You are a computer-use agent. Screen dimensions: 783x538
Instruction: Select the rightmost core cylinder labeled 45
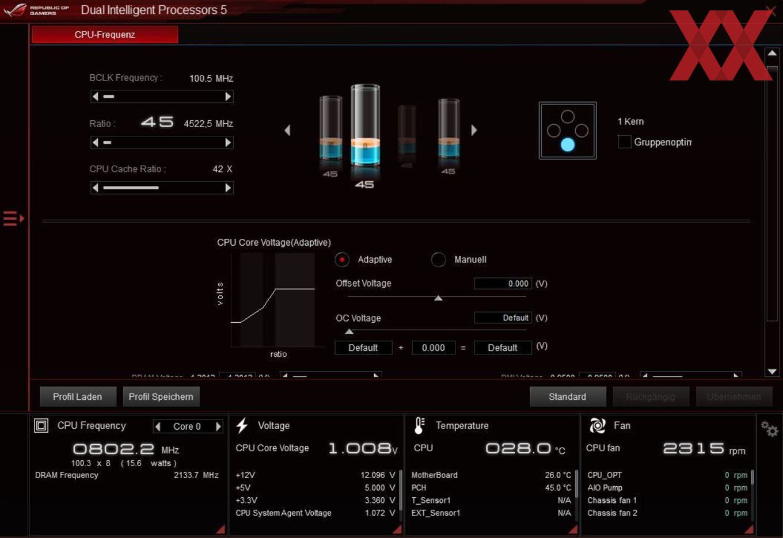tap(448, 129)
